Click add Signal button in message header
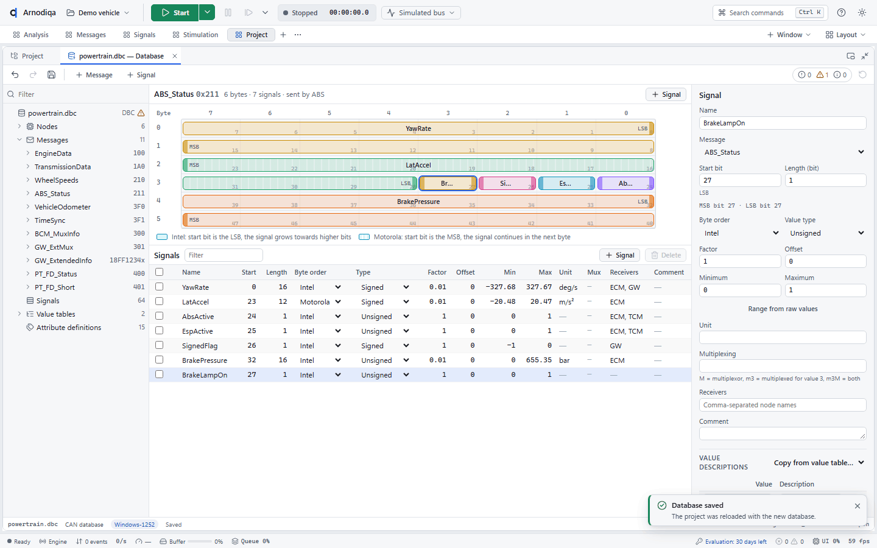The width and height of the screenshot is (877, 548). click(x=666, y=94)
